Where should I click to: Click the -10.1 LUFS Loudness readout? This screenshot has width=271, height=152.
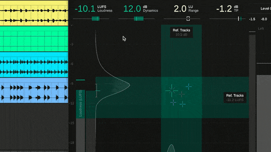coord(94,8)
